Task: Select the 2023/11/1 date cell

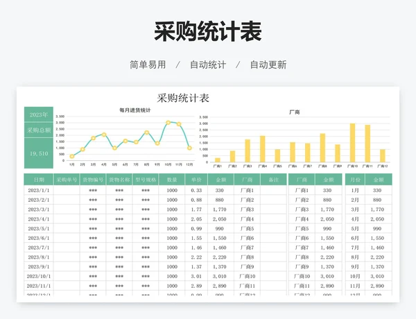Action: (39, 286)
